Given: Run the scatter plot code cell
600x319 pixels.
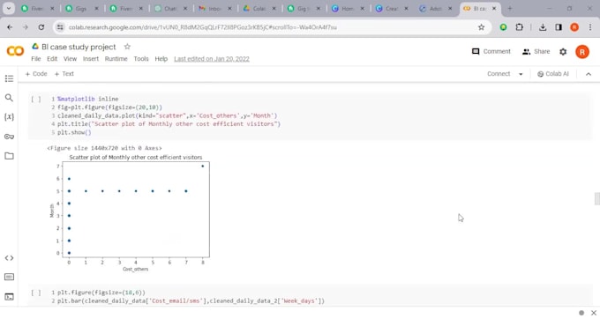Looking at the screenshot, I should coord(36,99).
